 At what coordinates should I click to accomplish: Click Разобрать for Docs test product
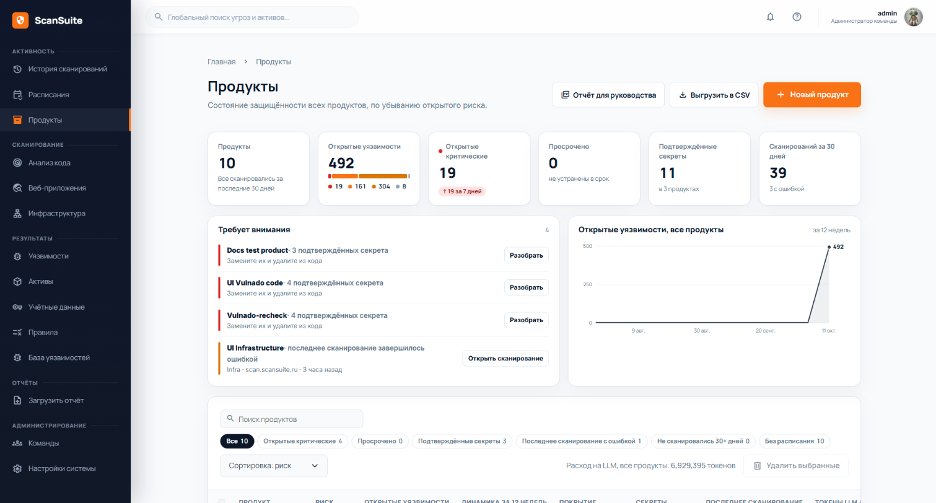tap(527, 255)
